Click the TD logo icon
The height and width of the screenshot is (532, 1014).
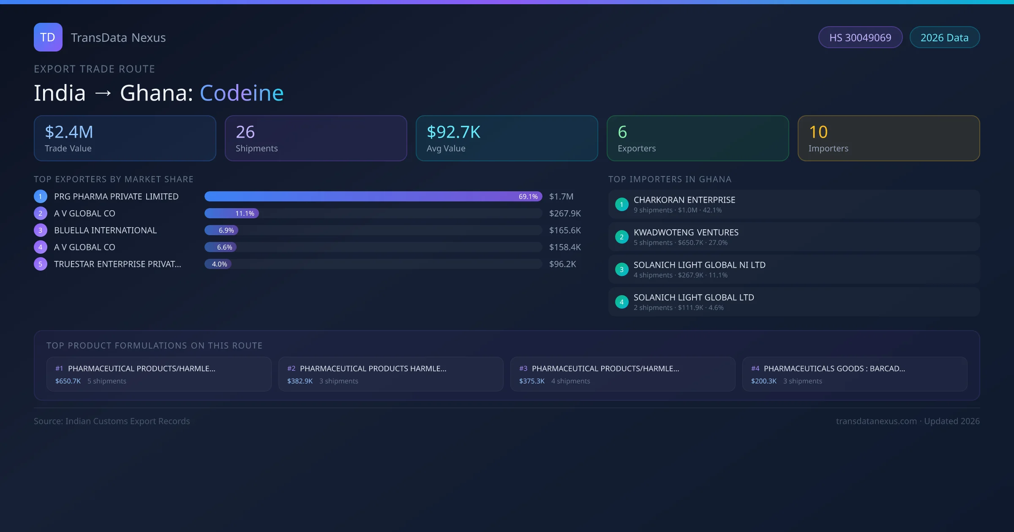[48, 37]
